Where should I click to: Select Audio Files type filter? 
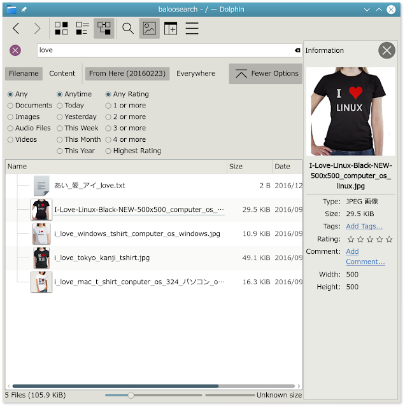[x=29, y=128]
